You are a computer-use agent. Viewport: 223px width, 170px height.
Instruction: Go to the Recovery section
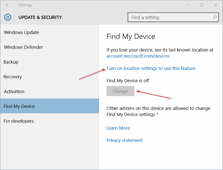(13, 77)
